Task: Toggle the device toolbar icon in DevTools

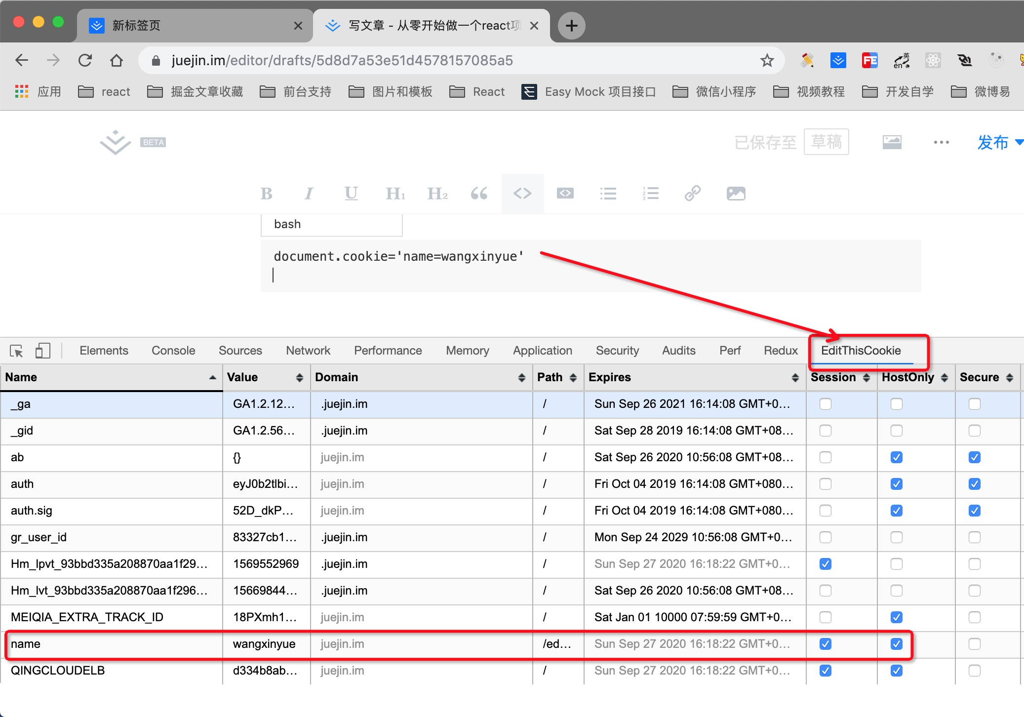Action: (x=43, y=351)
